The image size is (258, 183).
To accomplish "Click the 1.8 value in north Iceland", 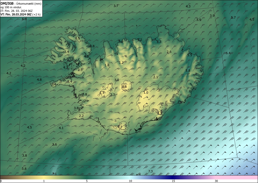I will pos(107,65).
